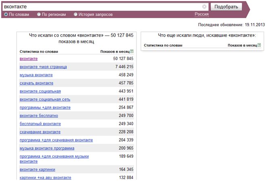
Task: Click the value '228 208'
Action: (126, 132)
